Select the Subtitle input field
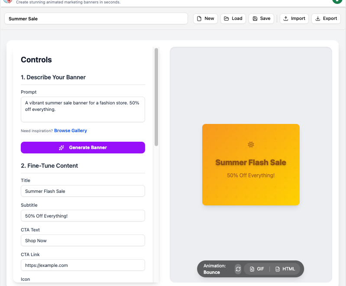Screen dimensions: 346x286 pyautogui.click(x=83, y=216)
